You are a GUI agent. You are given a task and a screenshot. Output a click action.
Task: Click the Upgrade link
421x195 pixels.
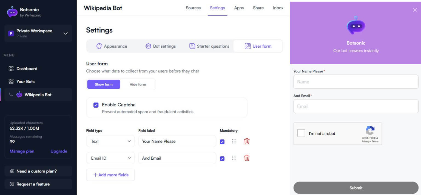click(x=59, y=151)
